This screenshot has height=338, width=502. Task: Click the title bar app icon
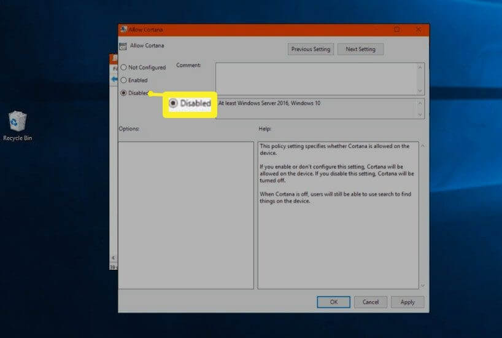click(123, 29)
